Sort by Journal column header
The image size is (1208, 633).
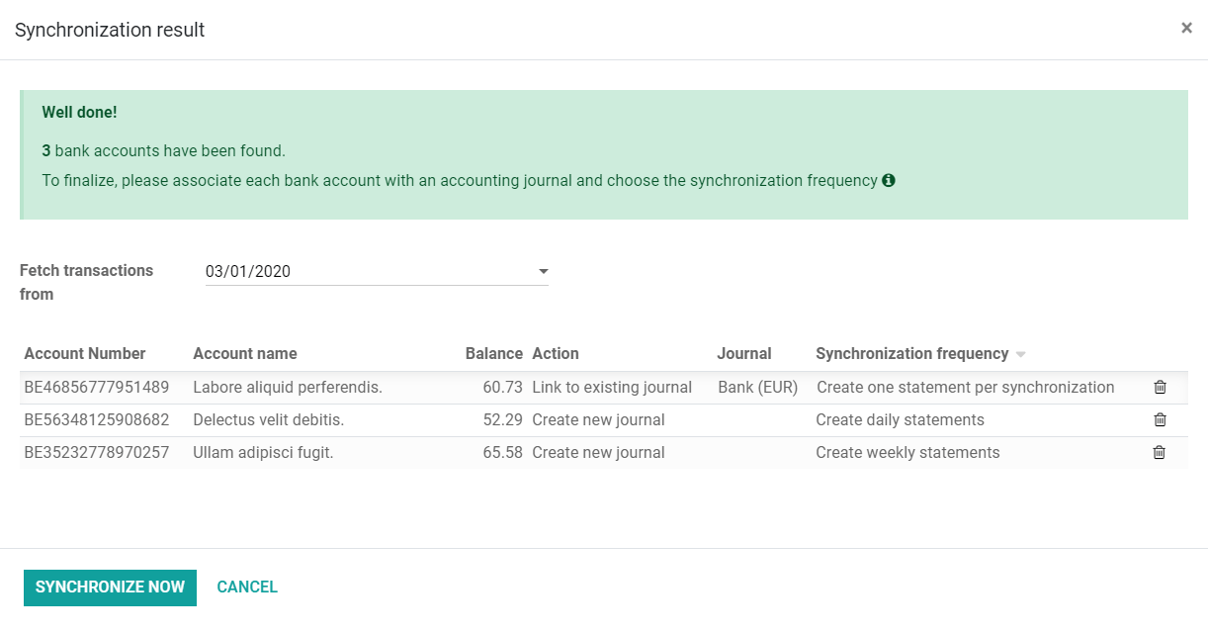coord(744,353)
